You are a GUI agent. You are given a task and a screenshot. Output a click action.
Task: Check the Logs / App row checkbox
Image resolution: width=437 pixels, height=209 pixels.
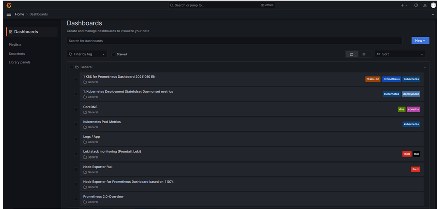(x=76, y=139)
